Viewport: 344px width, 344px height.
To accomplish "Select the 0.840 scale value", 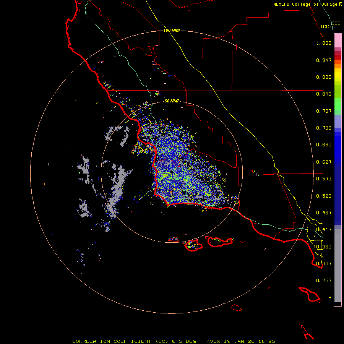I will [324, 94].
